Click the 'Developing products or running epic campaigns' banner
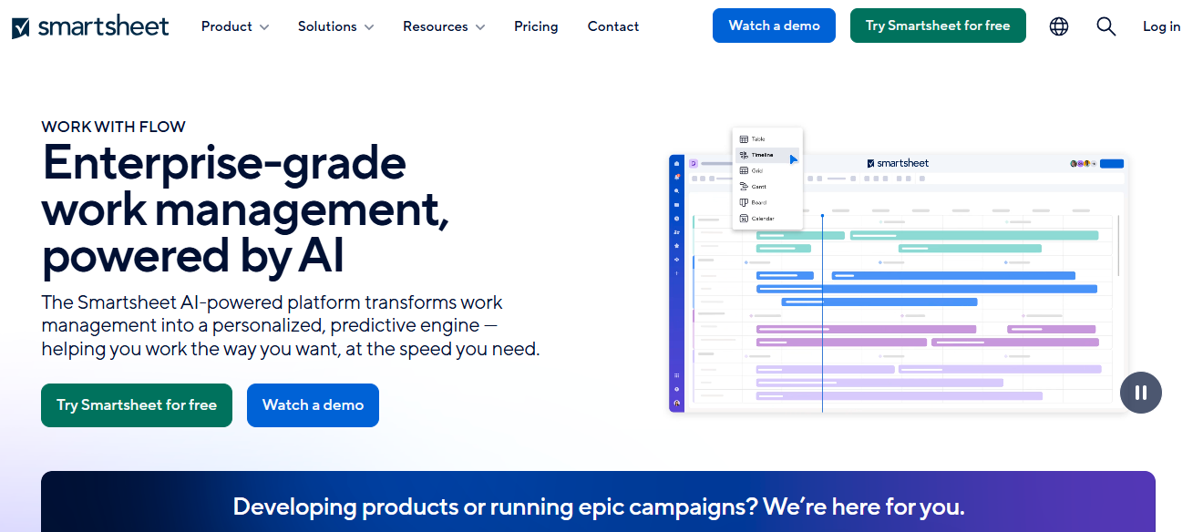The width and height of the screenshot is (1203, 532). point(598,502)
